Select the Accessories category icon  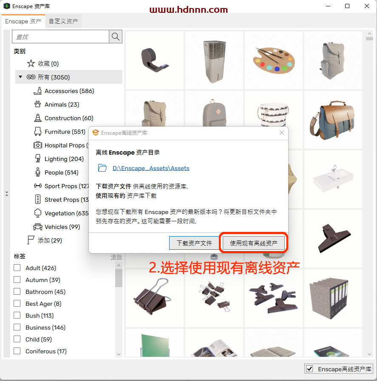(37, 91)
